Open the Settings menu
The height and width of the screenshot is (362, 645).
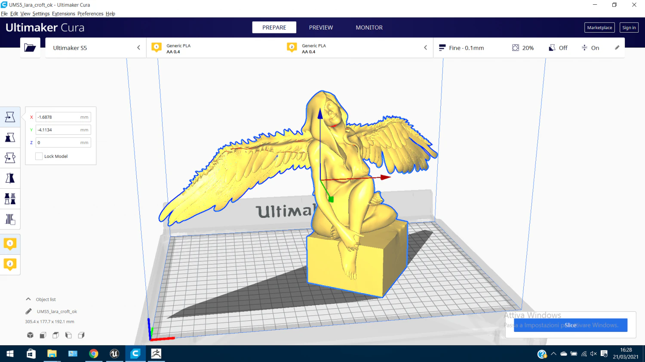point(41,14)
